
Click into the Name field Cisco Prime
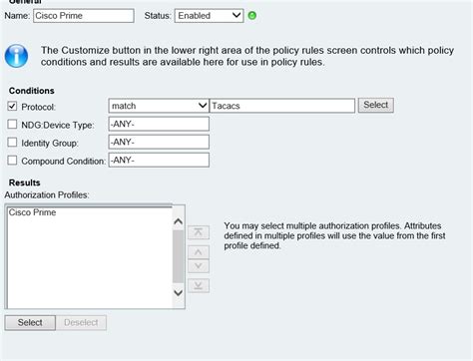click(x=84, y=16)
